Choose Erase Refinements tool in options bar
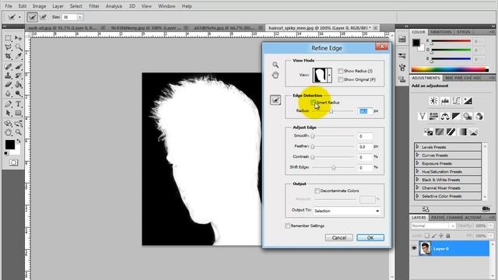498x280 pixels. click(x=44, y=17)
